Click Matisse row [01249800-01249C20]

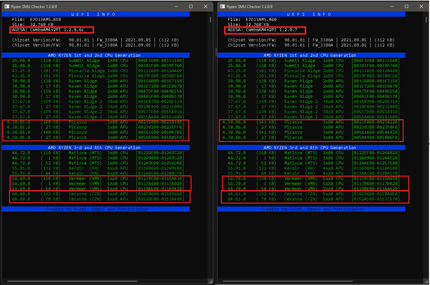98,158
